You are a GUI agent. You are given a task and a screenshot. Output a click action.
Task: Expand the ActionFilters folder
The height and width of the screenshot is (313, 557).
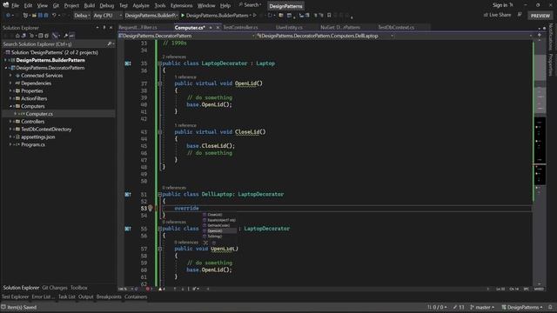[10, 98]
